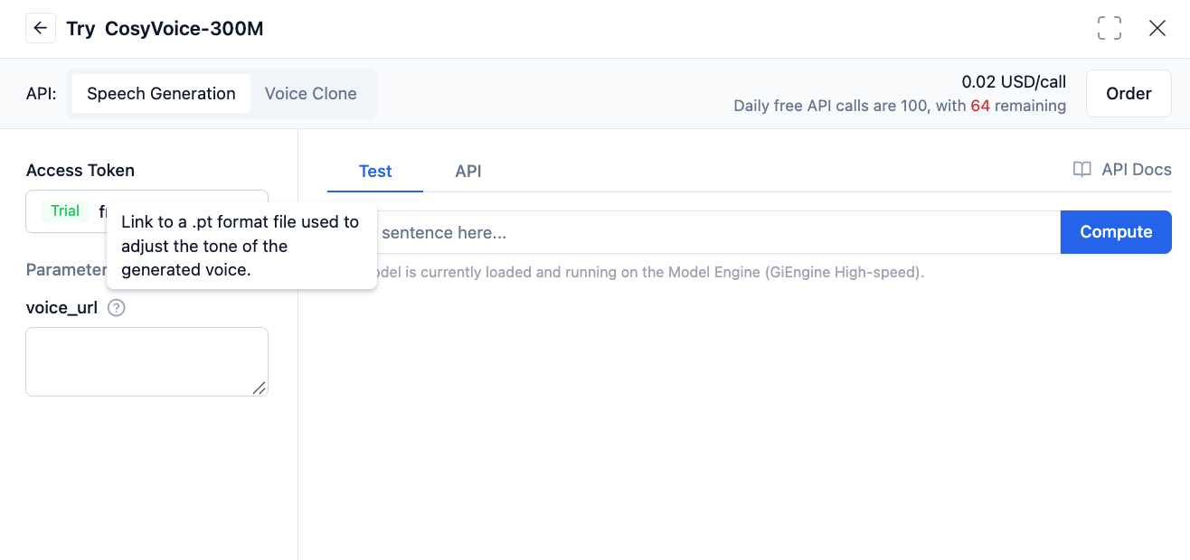Click the .pt format file tooltip
Viewport: 1190px width, 560px height.
click(241, 246)
